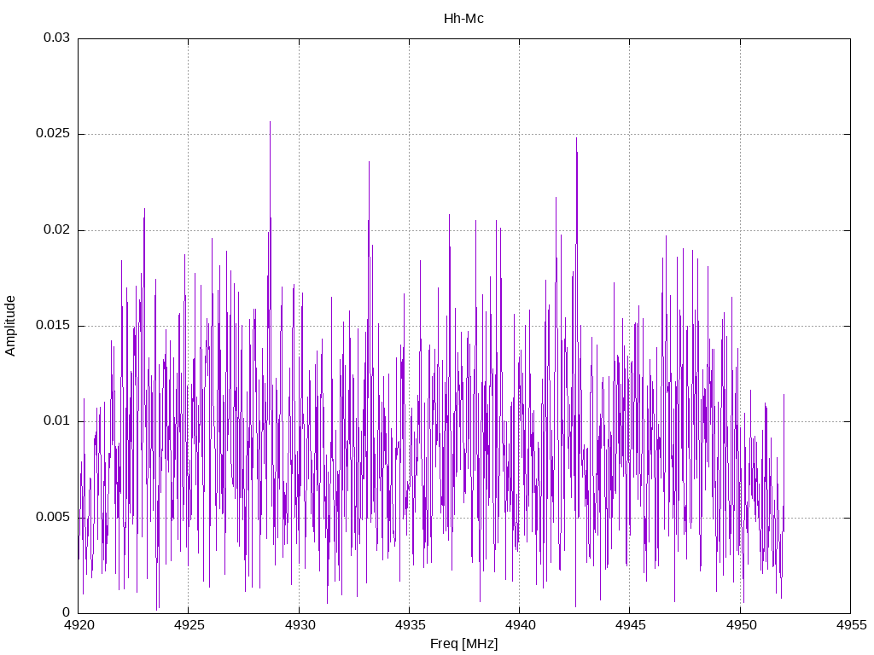Image resolution: width=874 pixels, height=655 pixels.
Task: Click the "Amplitude" y-axis label
Action: tap(10, 326)
